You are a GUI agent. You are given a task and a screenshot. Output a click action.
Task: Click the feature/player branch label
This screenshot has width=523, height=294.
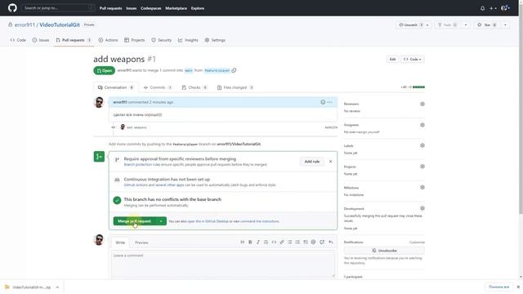[x=217, y=70]
